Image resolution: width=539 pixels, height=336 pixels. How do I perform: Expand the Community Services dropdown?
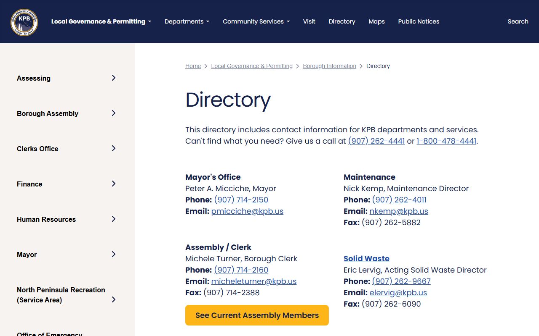click(x=256, y=21)
